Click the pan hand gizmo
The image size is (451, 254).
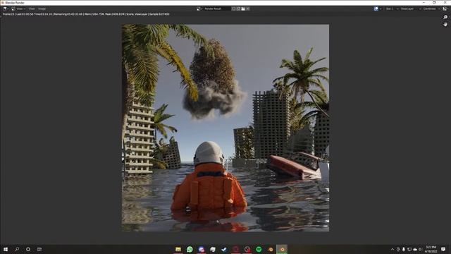tap(445, 25)
